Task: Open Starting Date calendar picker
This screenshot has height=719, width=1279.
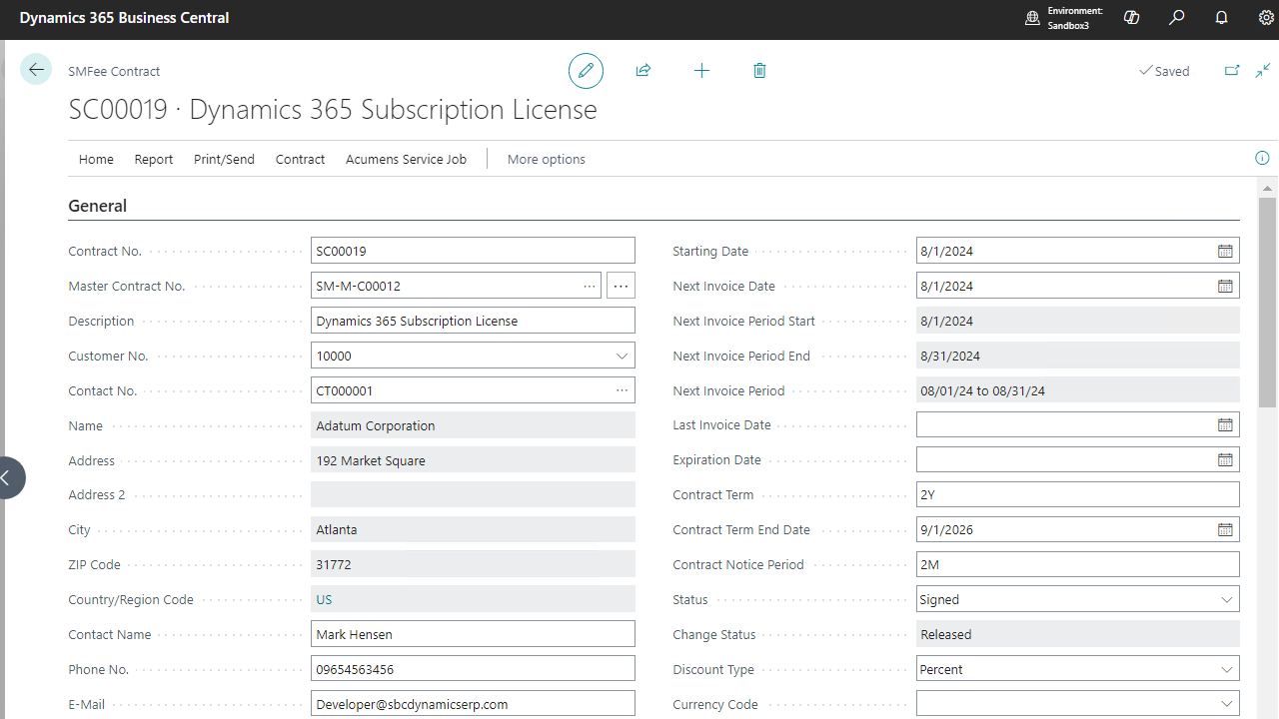Action: (x=1225, y=252)
